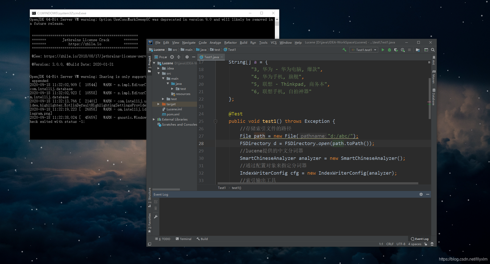
Task: Expand the target folder arrow
Action: 158,104
